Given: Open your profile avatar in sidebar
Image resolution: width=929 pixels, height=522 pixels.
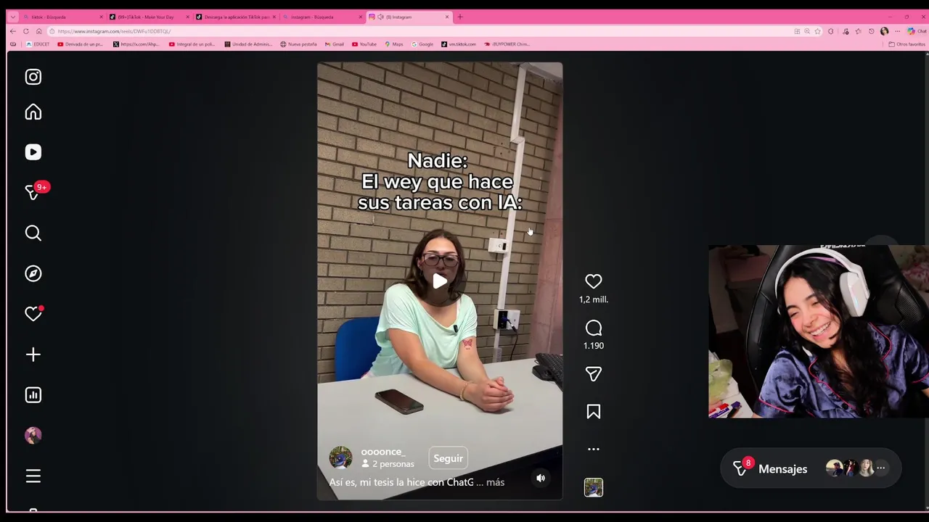Looking at the screenshot, I should (x=33, y=435).
